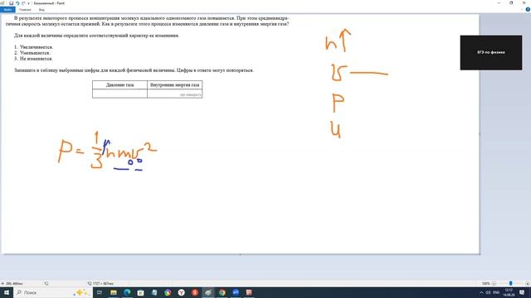Open Task View on the taskbar

click(x=100, y=292)
